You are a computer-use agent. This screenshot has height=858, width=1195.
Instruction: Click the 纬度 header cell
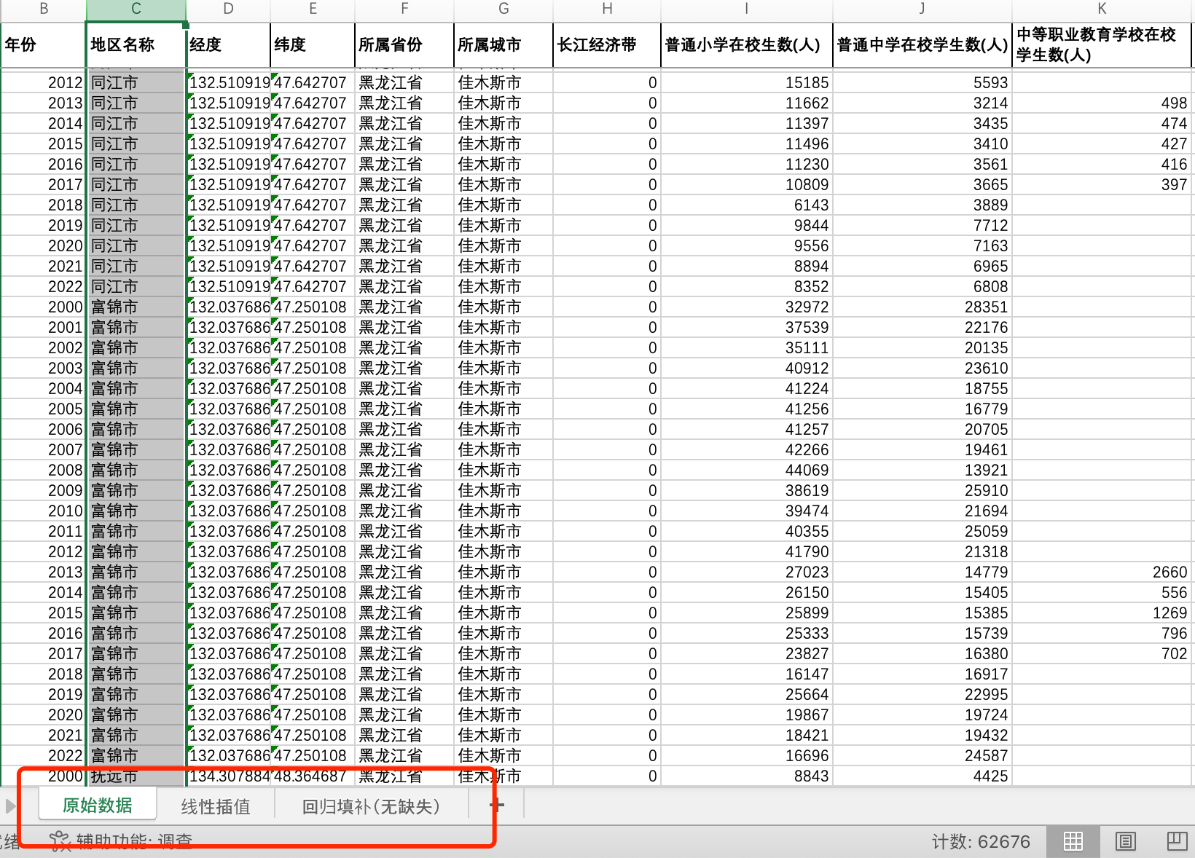tap(313, 45)
